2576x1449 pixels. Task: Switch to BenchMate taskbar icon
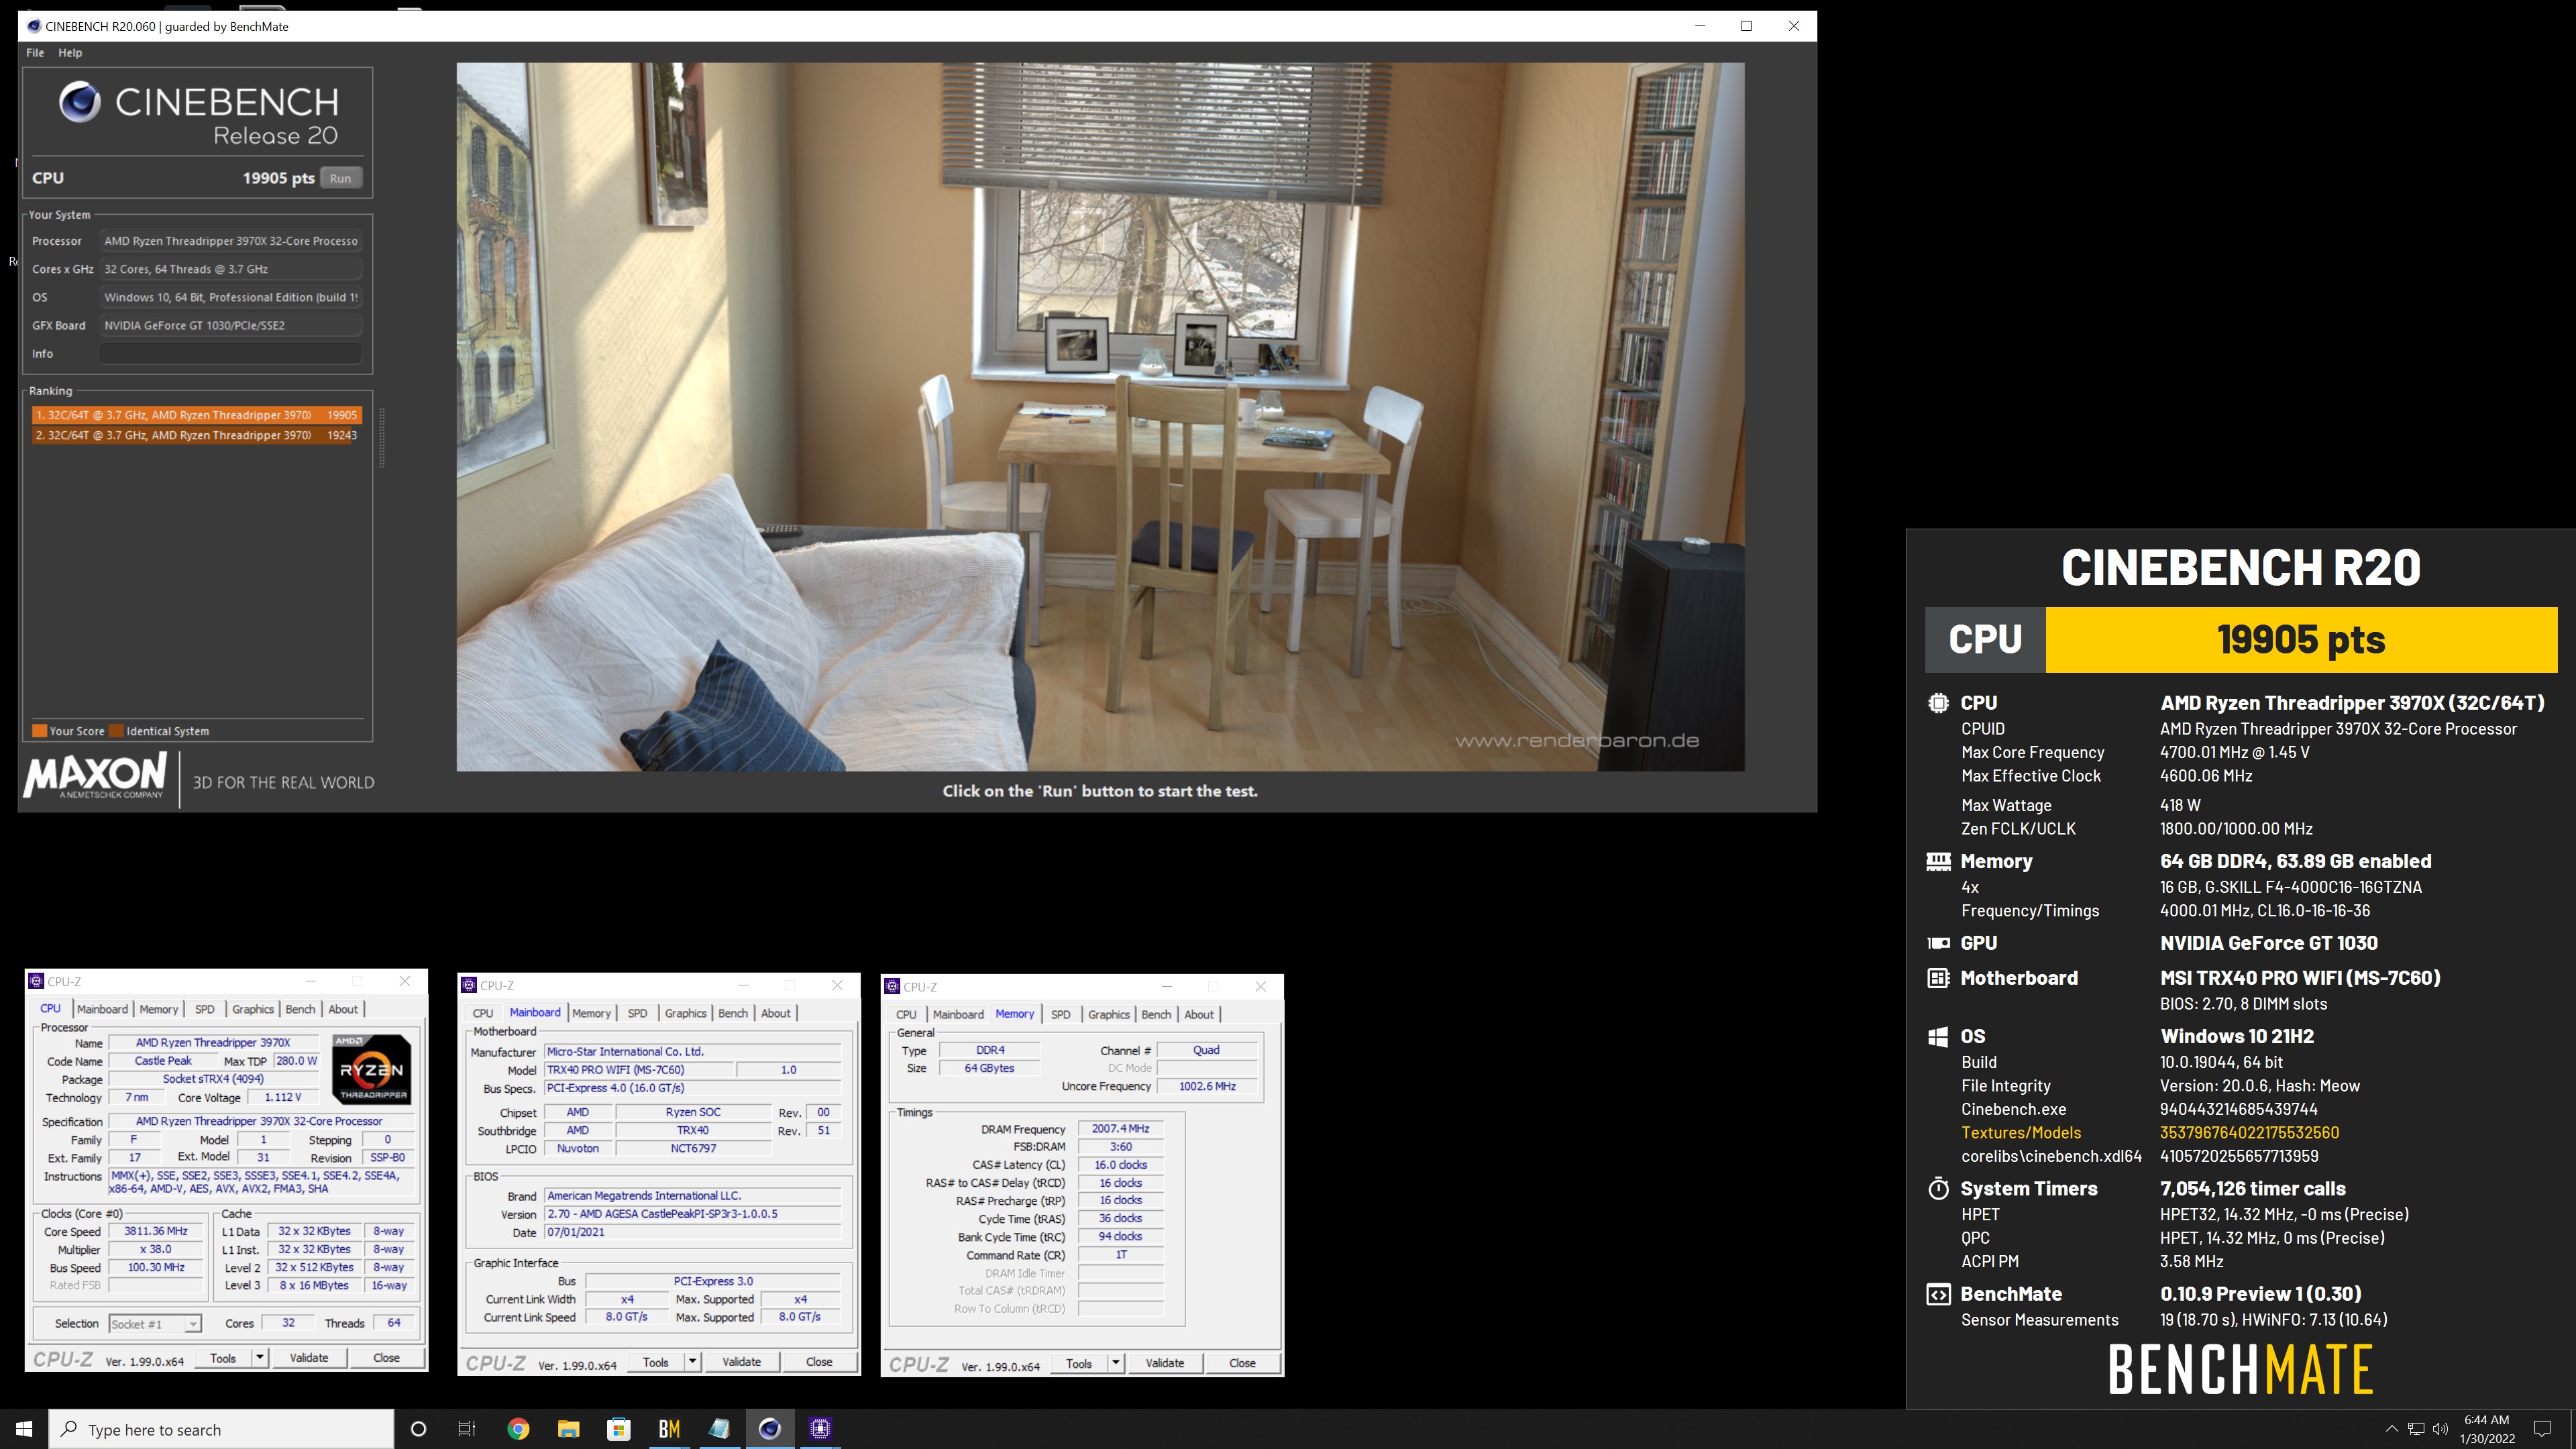coord(669,1429)
